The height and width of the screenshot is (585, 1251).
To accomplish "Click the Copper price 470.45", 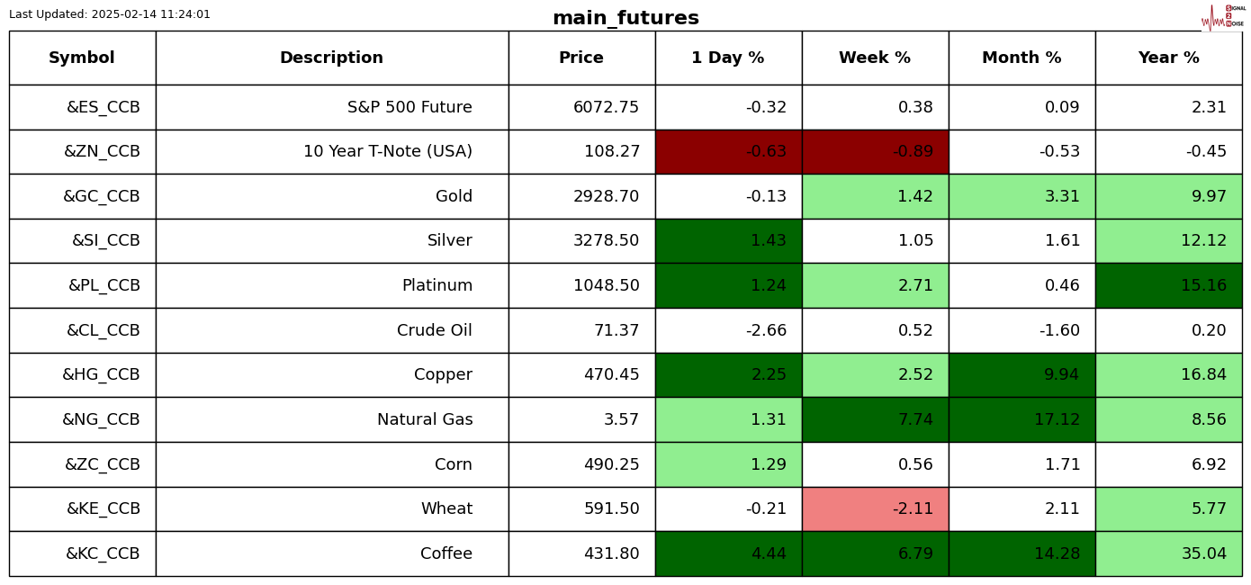I will [x=611, y=375].
